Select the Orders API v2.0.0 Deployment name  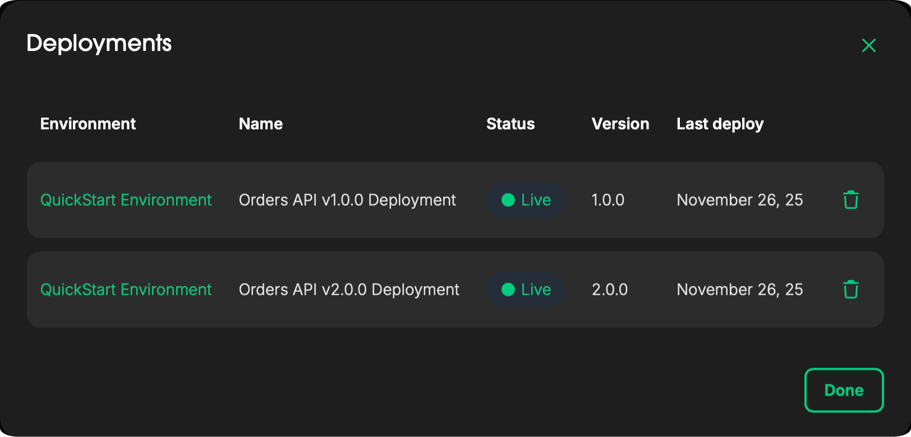coord(349,290)
